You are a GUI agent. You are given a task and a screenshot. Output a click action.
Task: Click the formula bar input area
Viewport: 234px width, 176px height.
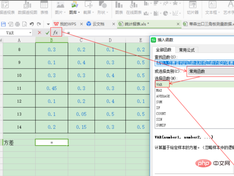149,32
